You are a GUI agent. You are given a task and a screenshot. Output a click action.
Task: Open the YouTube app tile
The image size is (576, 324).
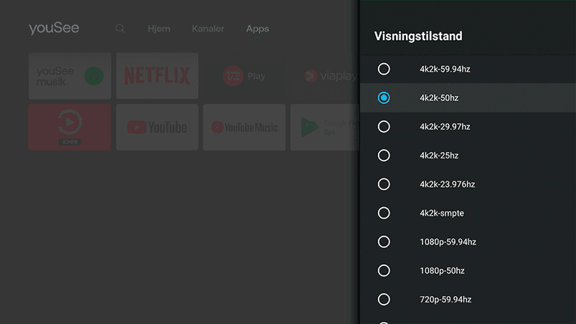(x=157, y=127)
